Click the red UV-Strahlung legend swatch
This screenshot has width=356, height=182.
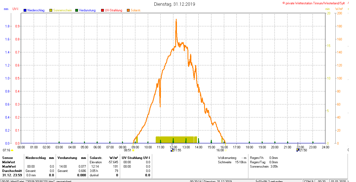[x=102, y=10]
